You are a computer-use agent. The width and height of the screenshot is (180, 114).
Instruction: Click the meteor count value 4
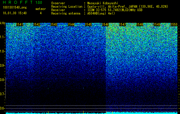pos(41,13)
